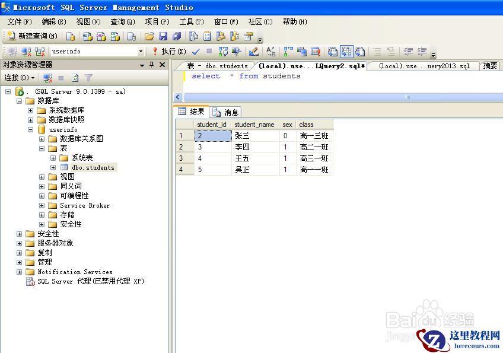Image resolution: width=503 pixels, height=353 pixels.
Task: Open the Object Explorer window position arrow
Action: tap(142, 65)
